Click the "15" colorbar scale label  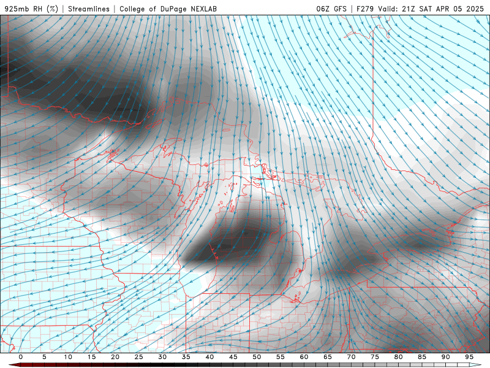tap(91, 357)
